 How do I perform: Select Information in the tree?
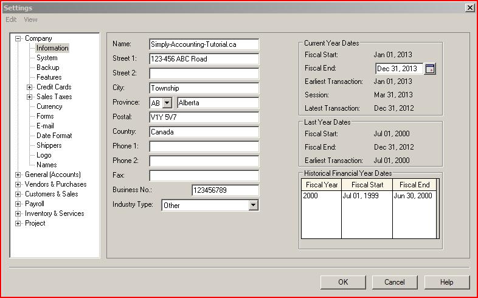tap(52, 48)
